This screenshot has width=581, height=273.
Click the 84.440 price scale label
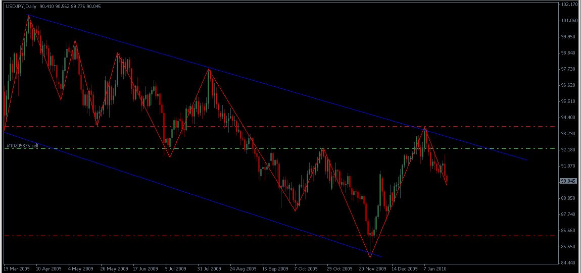pyautogui.click(x=569, y=262)
